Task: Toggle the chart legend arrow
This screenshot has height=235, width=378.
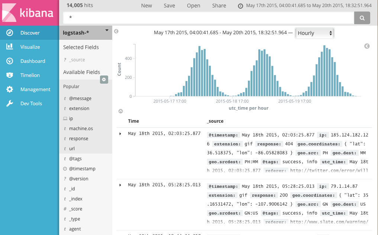Action: pyautogui.click(x=367, y=46)
